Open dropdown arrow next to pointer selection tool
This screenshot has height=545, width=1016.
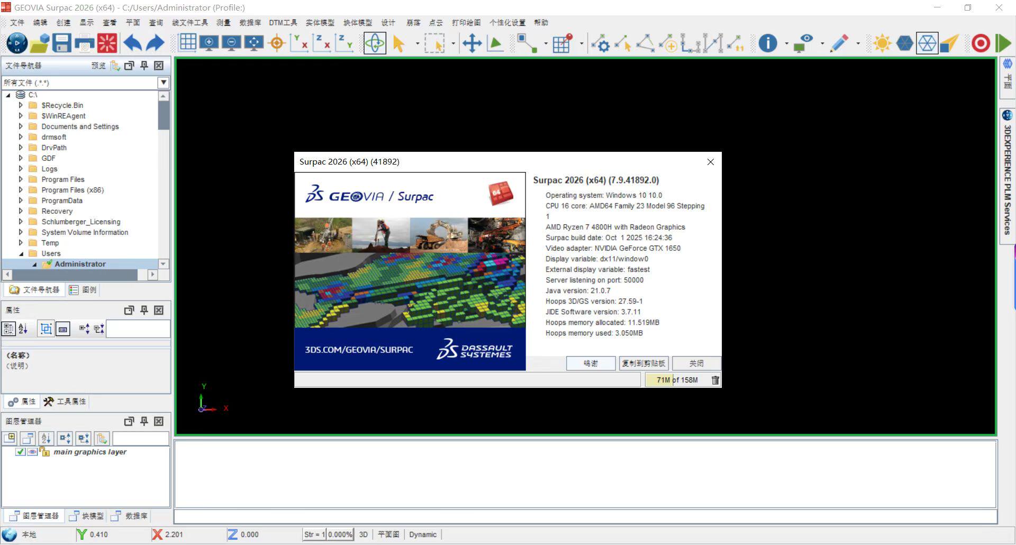click(418, 43)
